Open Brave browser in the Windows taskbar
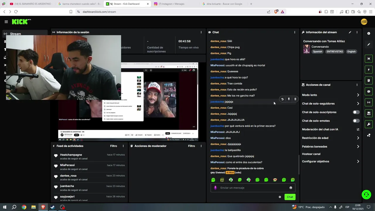The height and width of the screenshot is (211, 375). click(x=43, y=207)
